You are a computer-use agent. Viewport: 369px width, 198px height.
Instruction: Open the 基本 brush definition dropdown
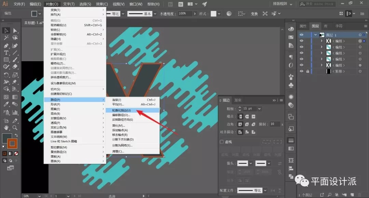[155, 14]
